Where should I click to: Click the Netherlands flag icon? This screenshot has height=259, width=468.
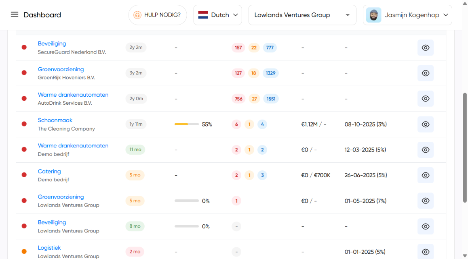203,15
